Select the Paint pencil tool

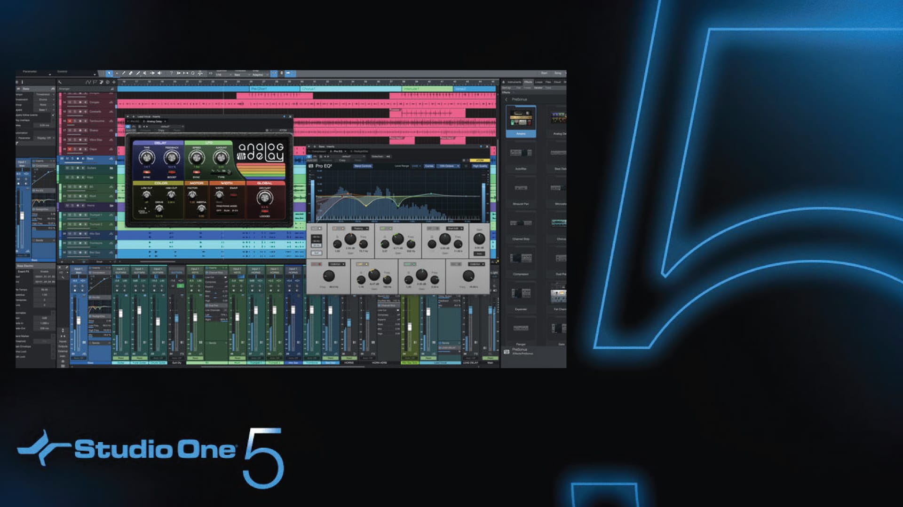coord(138,73)
